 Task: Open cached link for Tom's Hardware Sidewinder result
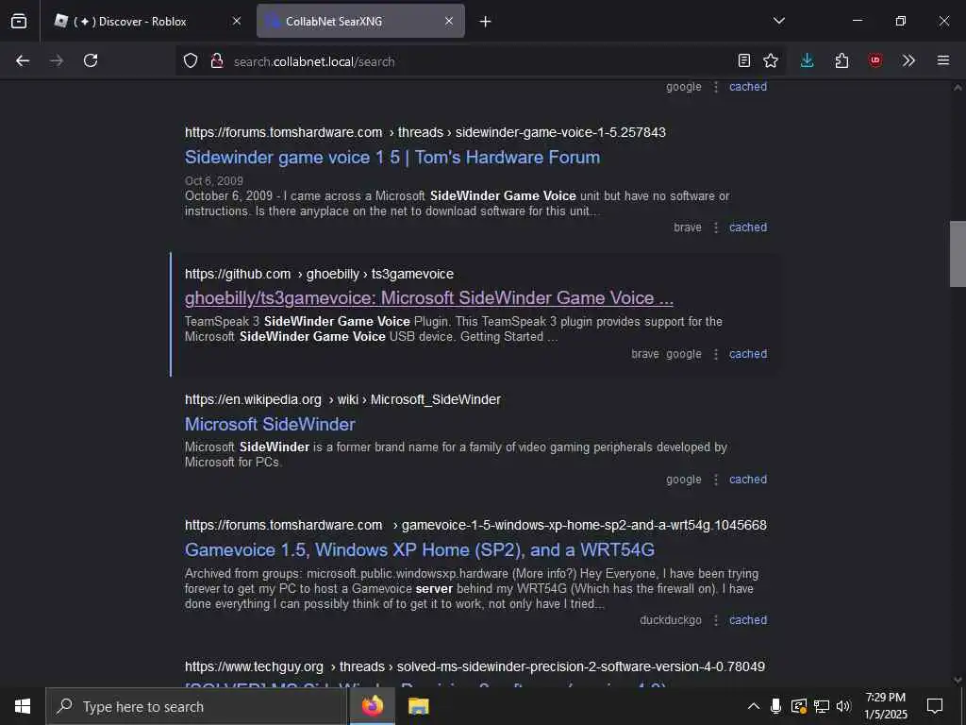pos(748,227)
